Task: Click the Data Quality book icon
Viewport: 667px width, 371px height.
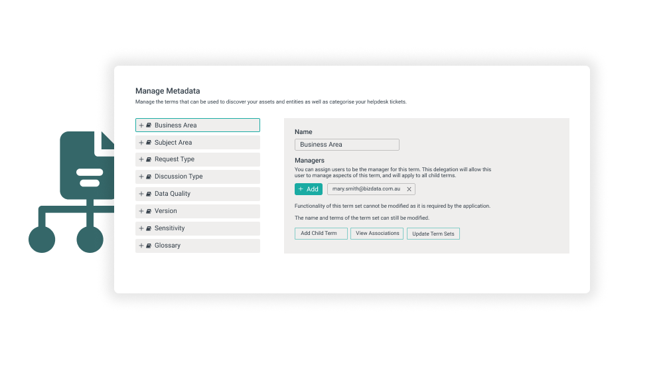Action: coord(149,194)
